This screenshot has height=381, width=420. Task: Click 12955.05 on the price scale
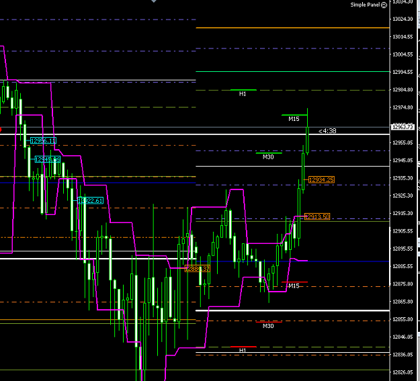pyautogui.click(x=403, y=142)
